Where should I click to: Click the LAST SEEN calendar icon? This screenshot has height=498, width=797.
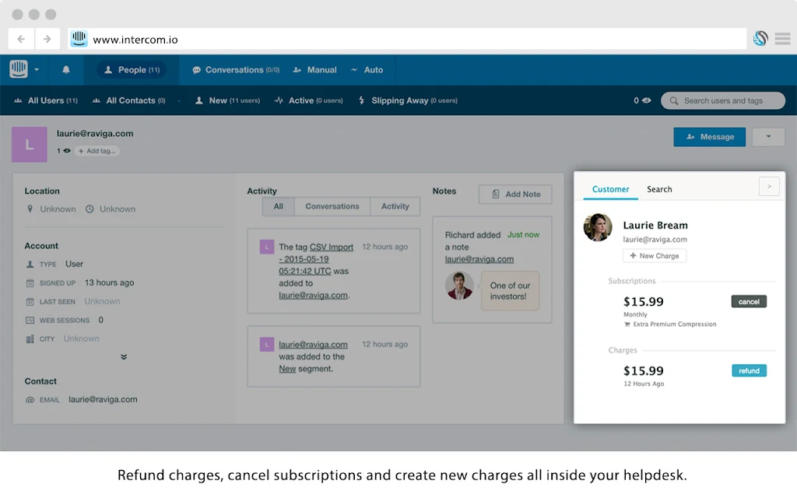coord(30,302)
